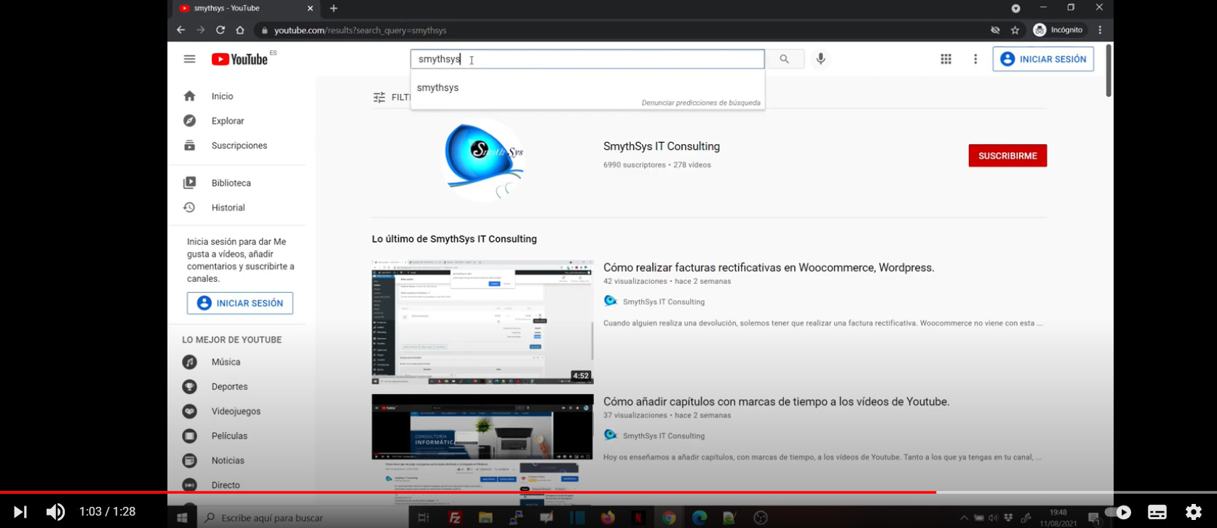Open the YouTube apps grid icon
The image size is (1217, 528).
coord(946,59)
